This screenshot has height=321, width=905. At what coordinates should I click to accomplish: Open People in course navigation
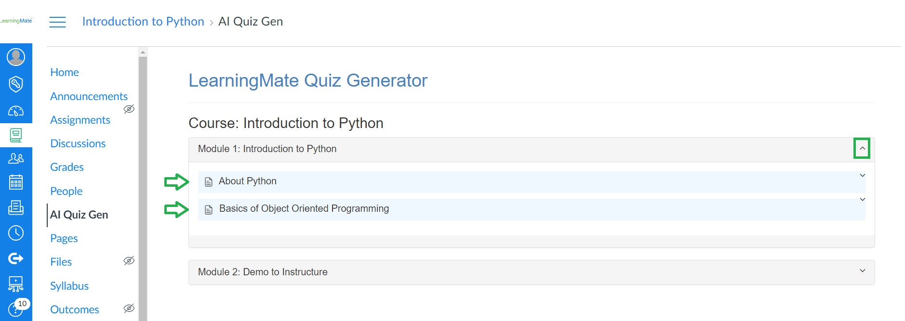tap(67, 191)
